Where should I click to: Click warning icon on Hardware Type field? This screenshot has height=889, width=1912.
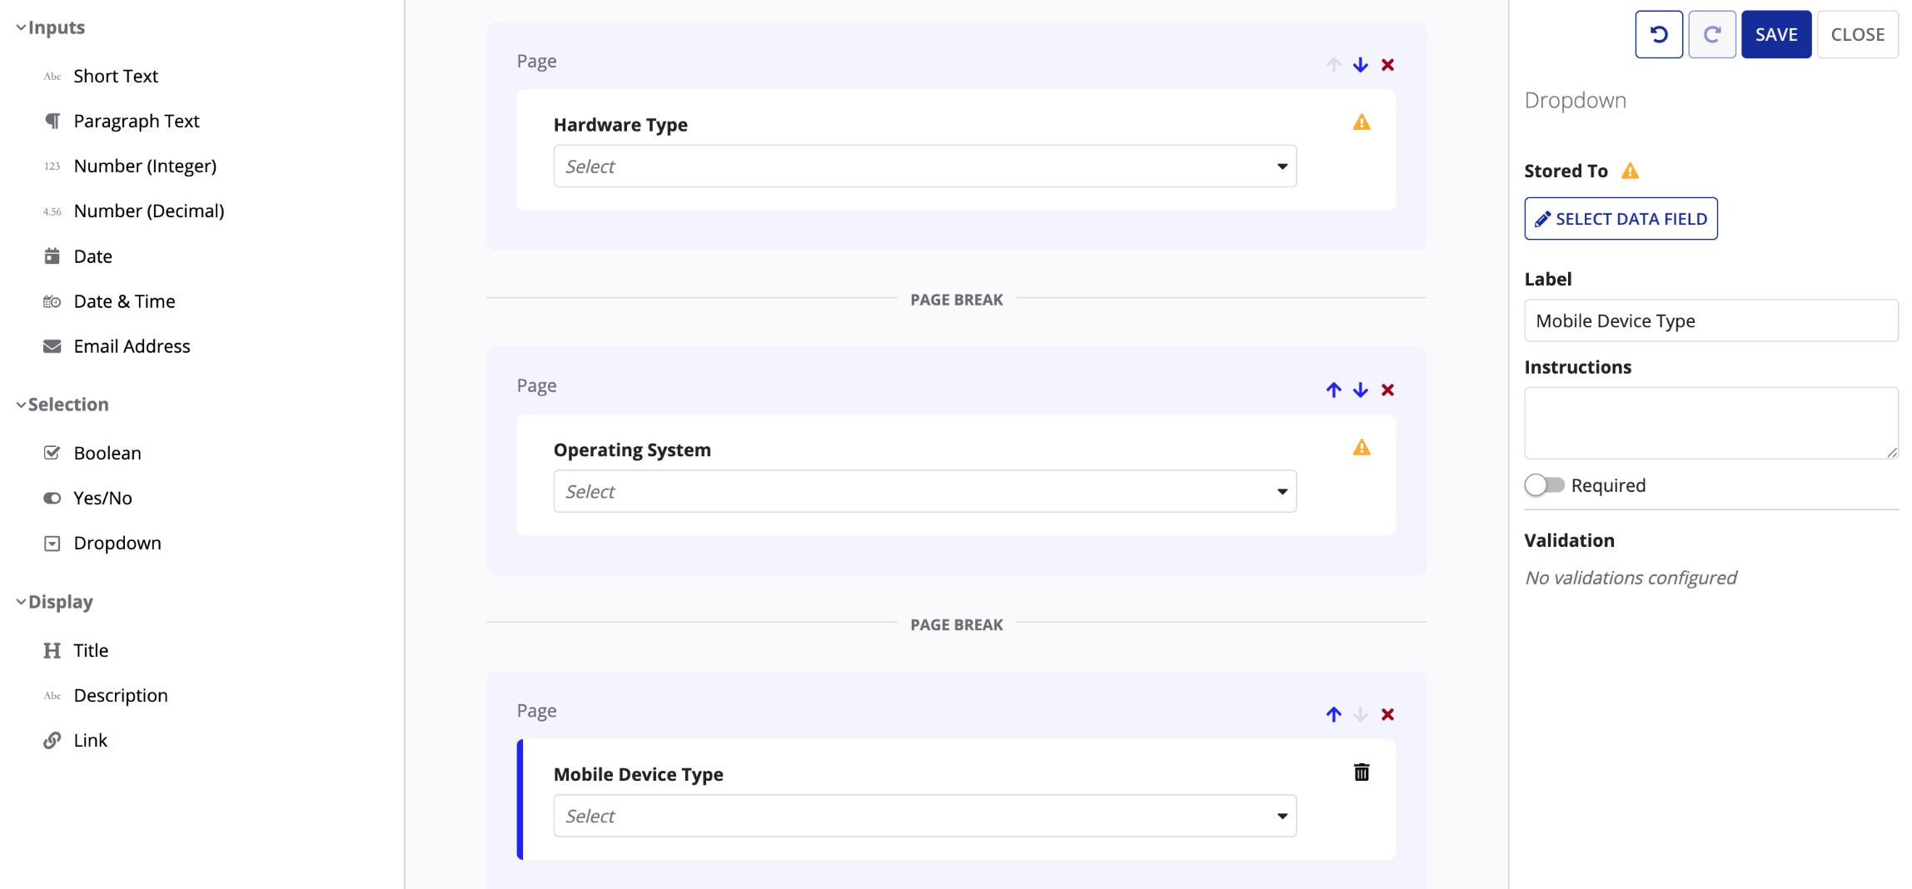(x=1362, y=122)
